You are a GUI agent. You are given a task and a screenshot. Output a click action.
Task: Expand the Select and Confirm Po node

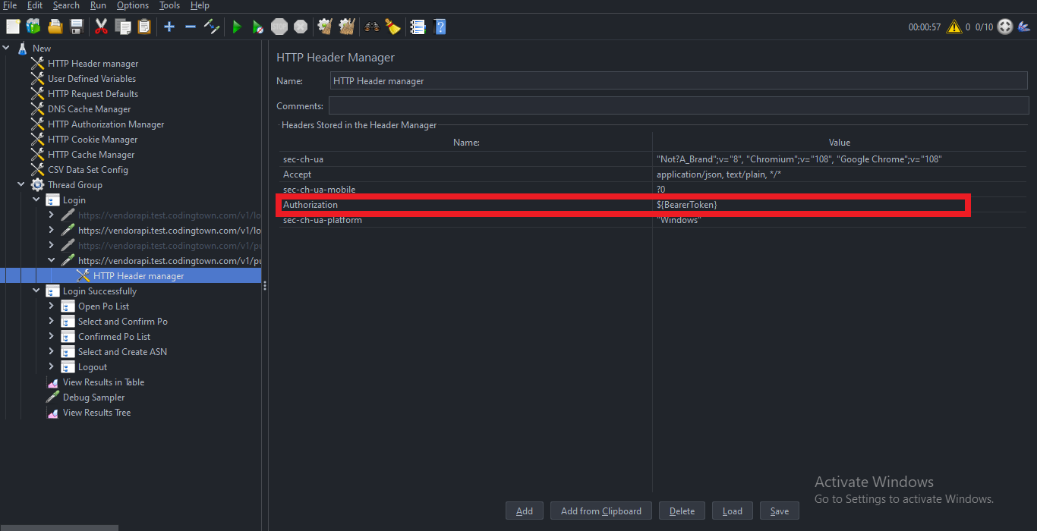click(x=52, y=321)
